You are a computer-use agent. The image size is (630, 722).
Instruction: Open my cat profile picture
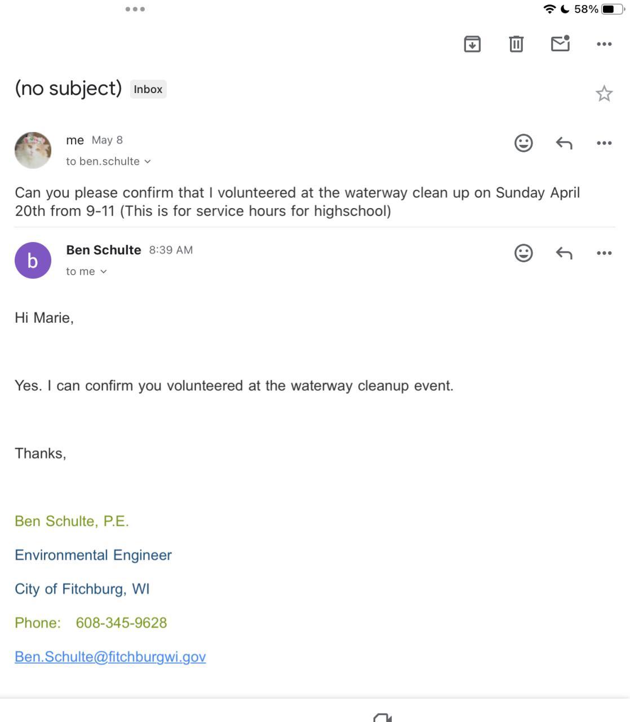click(x=33, y=150)
